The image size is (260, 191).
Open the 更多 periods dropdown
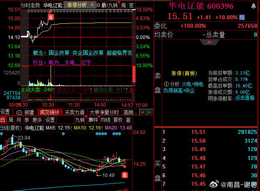(x=37, y=120)
